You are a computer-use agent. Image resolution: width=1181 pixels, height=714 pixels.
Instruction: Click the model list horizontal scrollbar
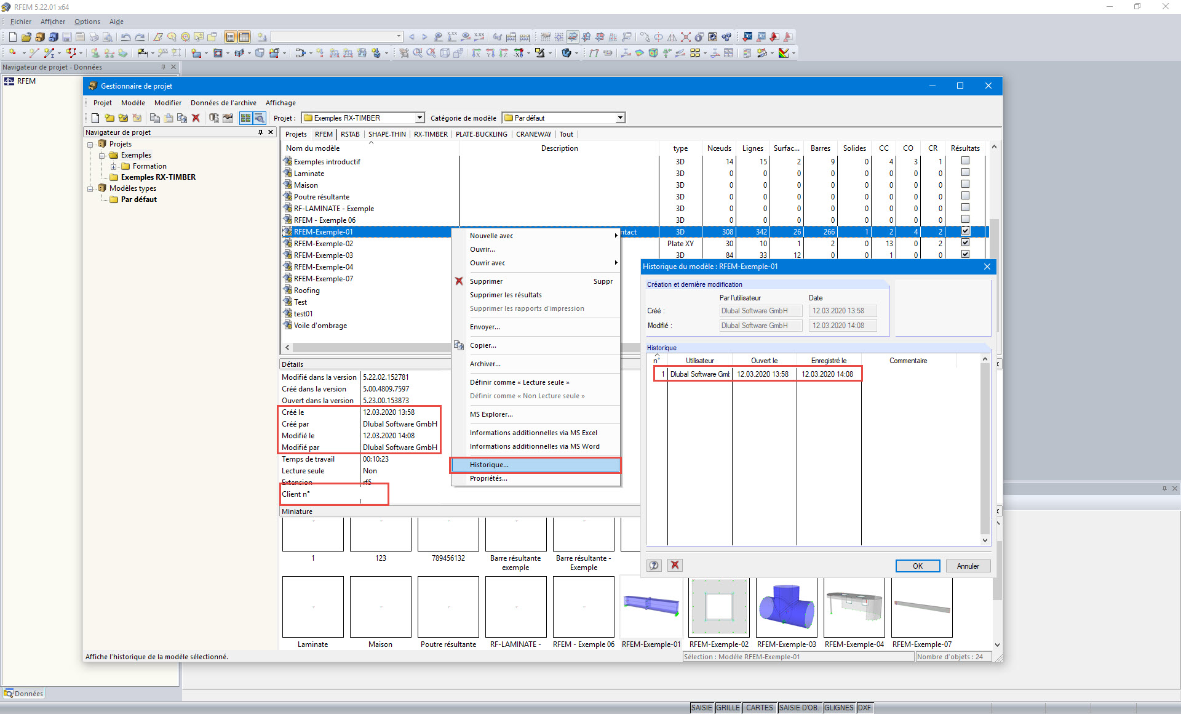pos(369,347)
